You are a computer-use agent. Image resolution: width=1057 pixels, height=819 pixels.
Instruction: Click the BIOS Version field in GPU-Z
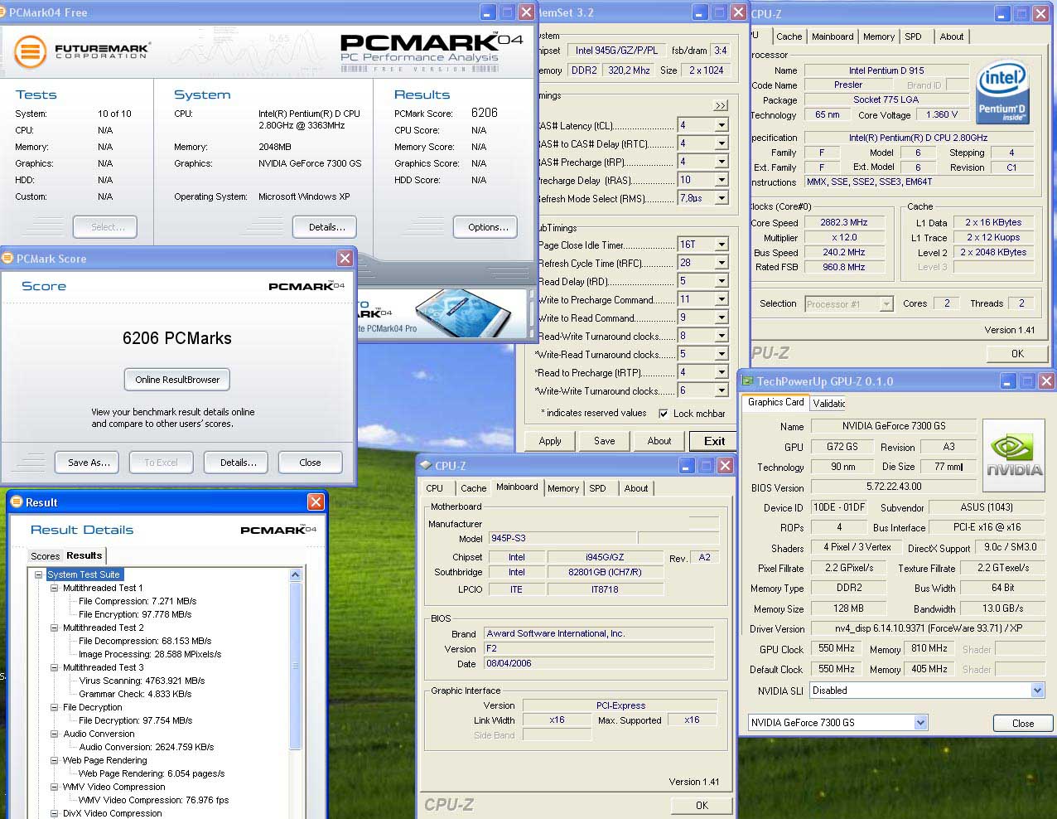pos(895,487)
